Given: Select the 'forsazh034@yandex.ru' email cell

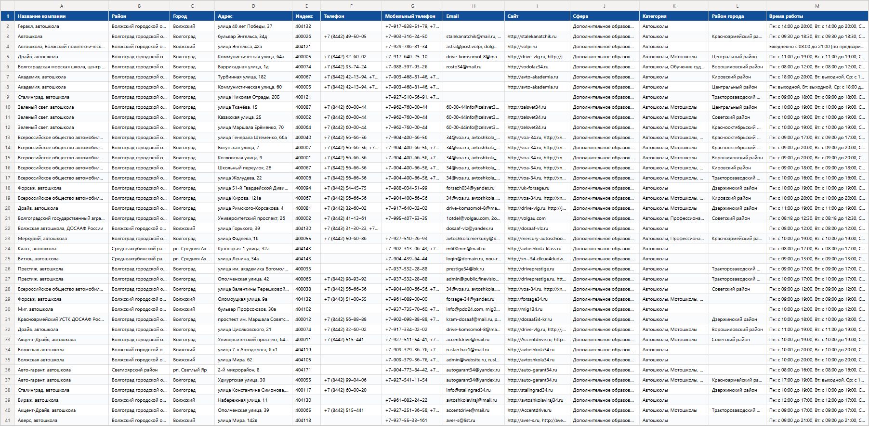Looking at the screenshot, I should pos(474,188).
